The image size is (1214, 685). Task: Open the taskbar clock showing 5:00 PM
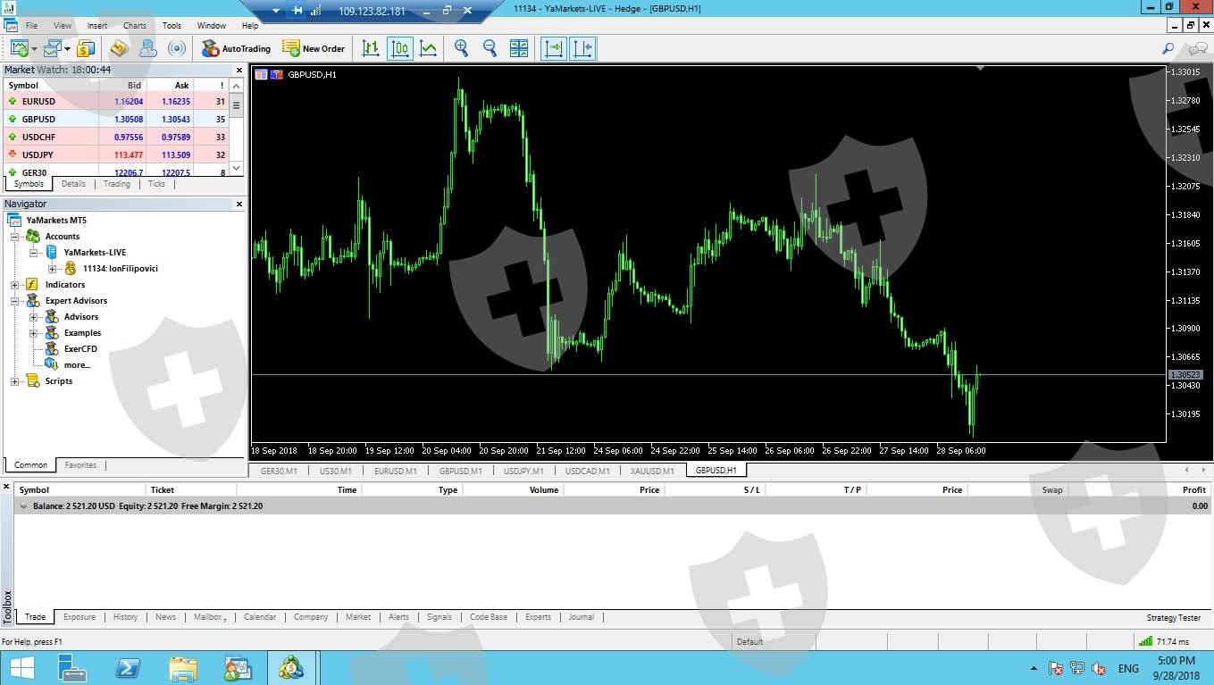1176,668
